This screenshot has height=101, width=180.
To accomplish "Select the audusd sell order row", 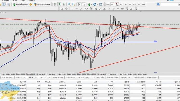I will point(90,85).
